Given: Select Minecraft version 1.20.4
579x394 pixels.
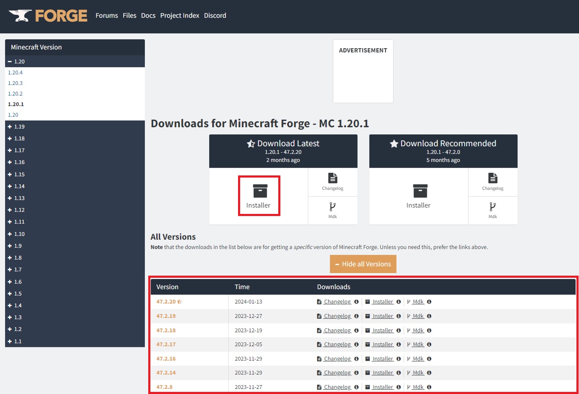Looking at the screenshot, I should pos(15,73).
